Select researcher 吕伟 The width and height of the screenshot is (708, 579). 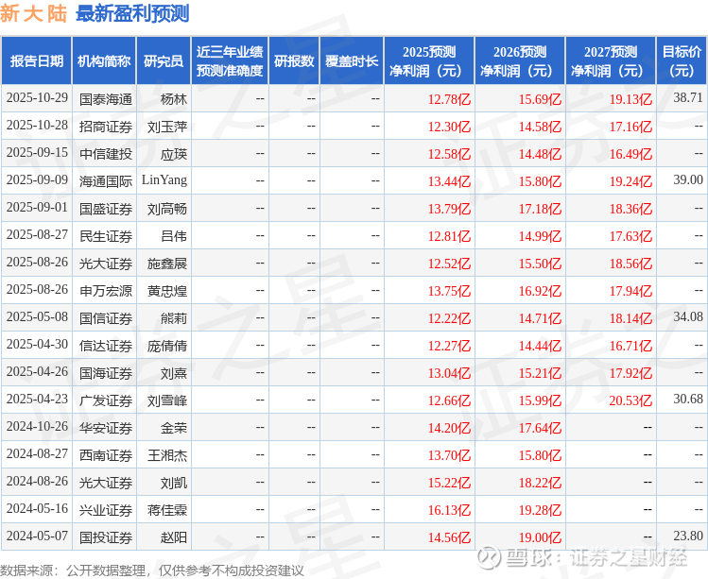(173, 236)
